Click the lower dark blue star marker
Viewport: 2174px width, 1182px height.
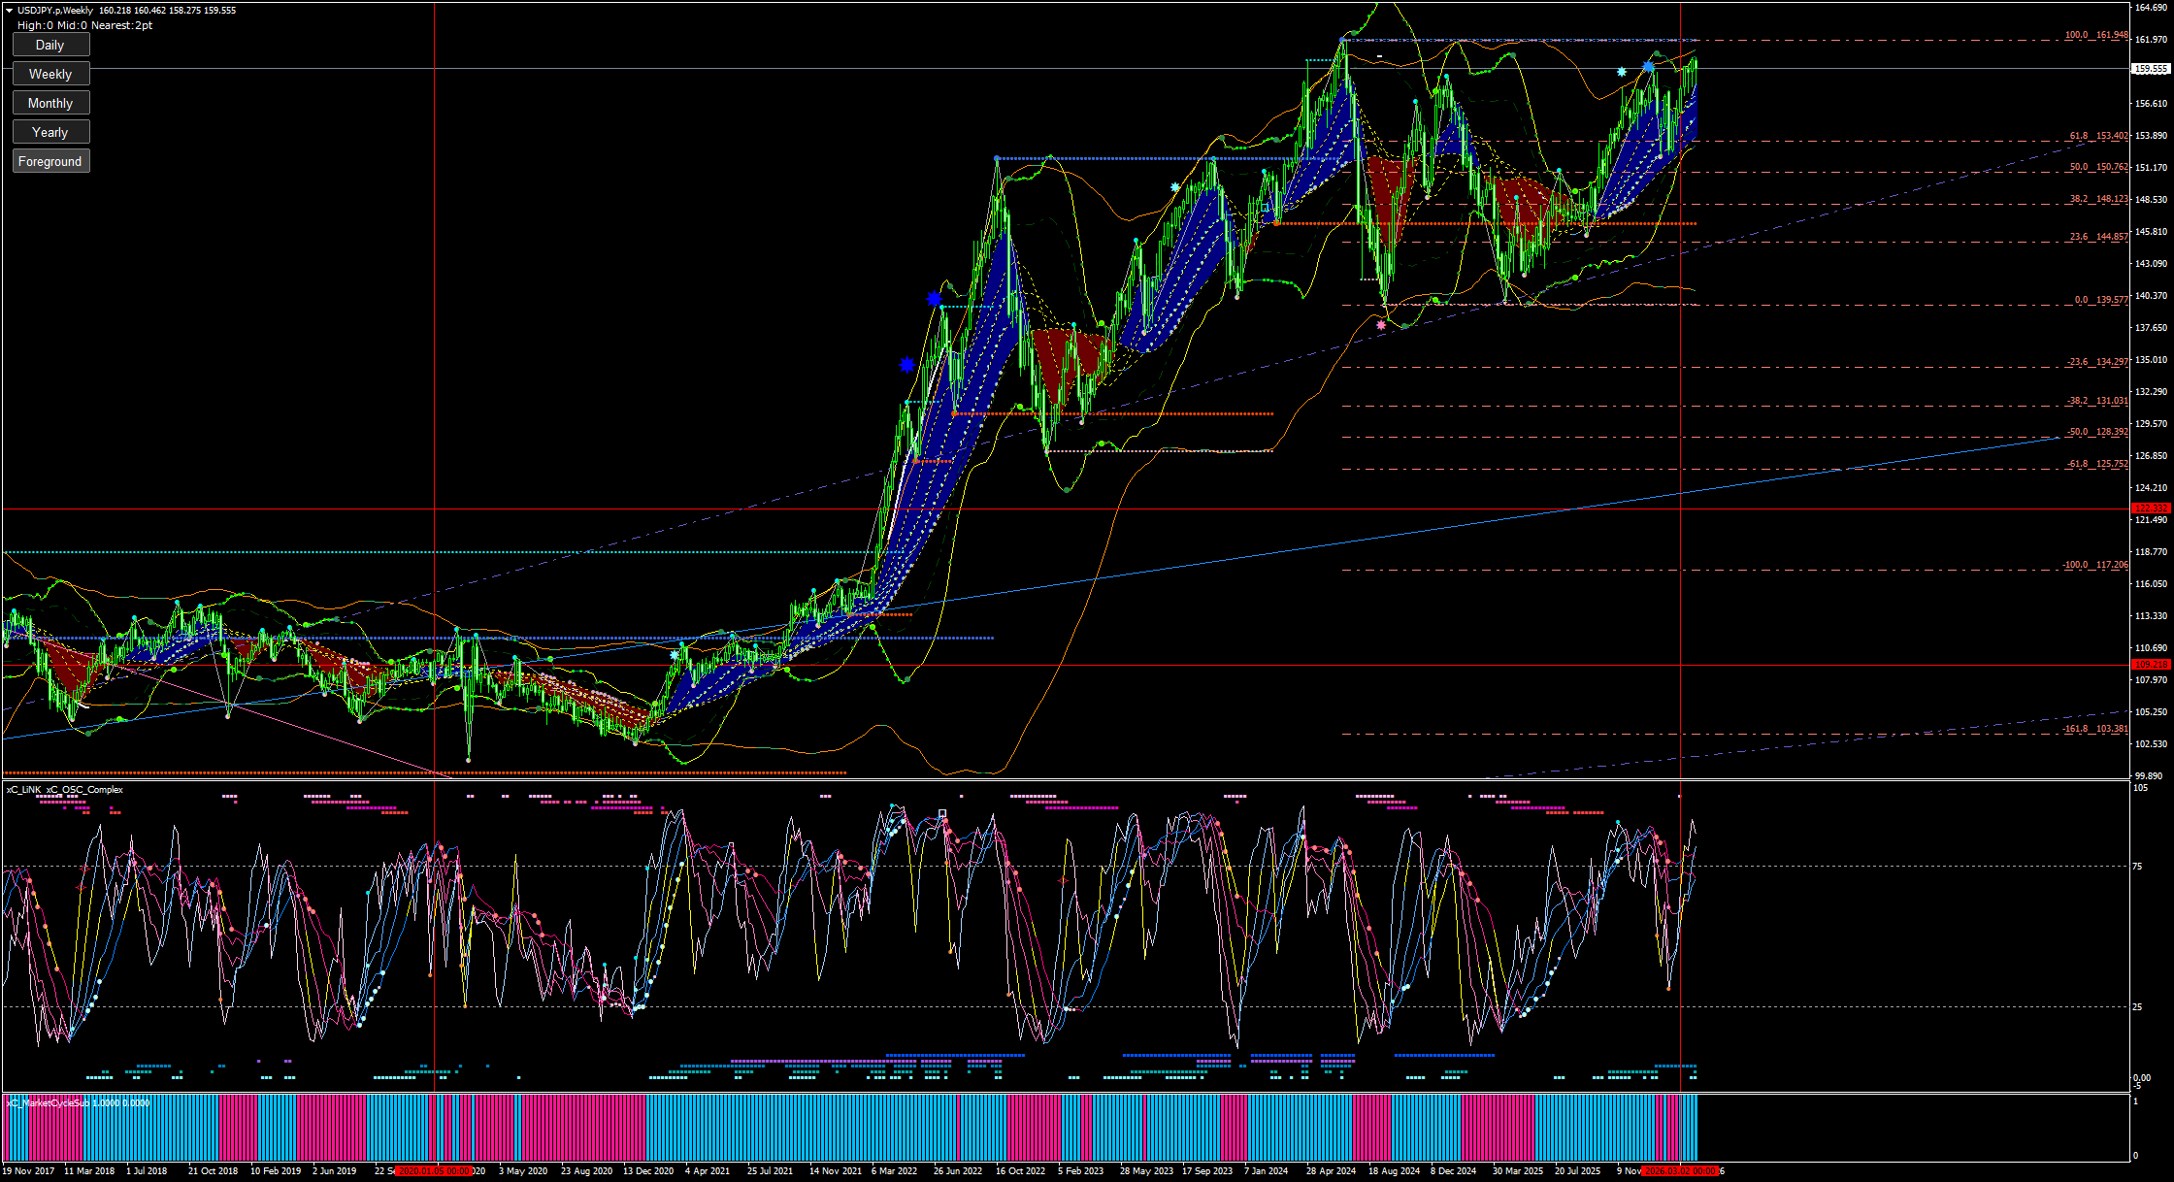pos(906,365)
